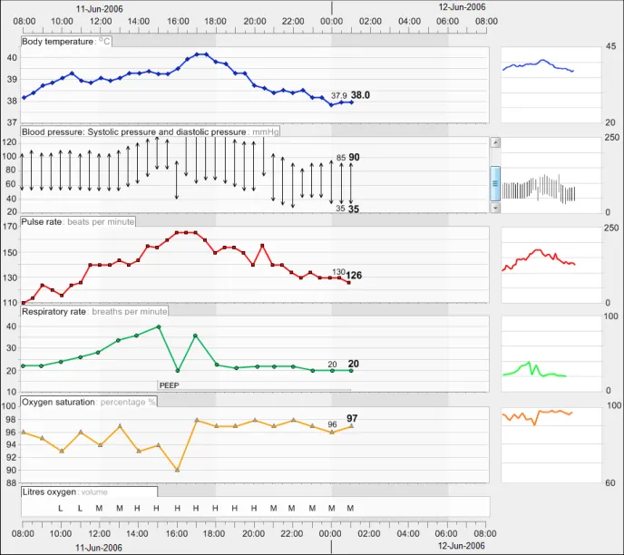Click the latest oxygen saturation value 97
The image size is (624, 555).
coord(352,419)
